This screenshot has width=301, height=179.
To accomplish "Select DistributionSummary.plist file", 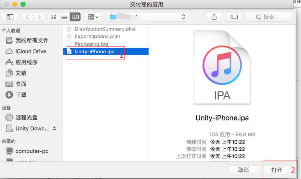I will click(106, 29).
